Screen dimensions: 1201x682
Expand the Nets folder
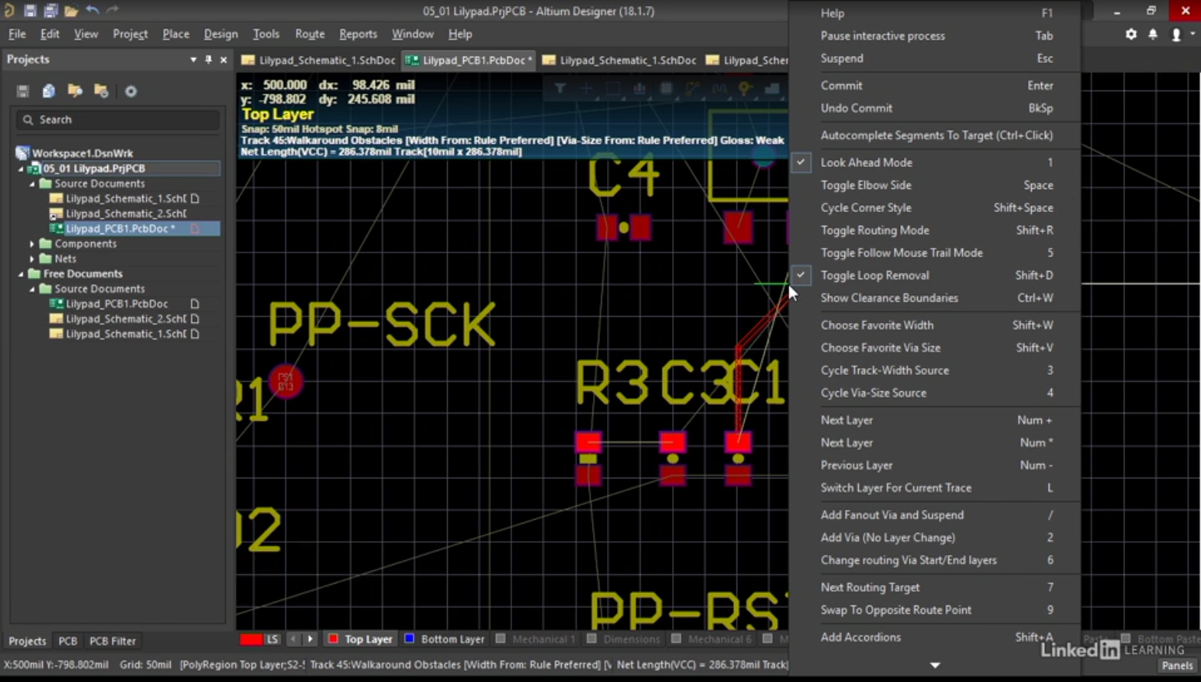(32, 259)
